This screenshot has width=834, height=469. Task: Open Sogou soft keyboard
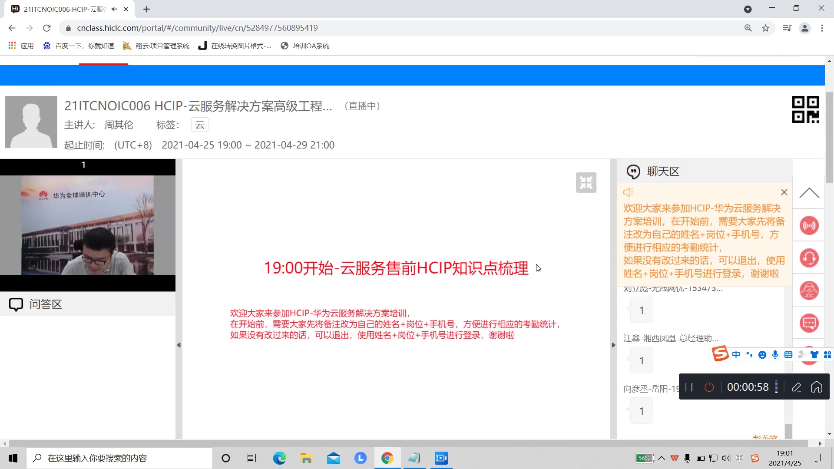788,355
